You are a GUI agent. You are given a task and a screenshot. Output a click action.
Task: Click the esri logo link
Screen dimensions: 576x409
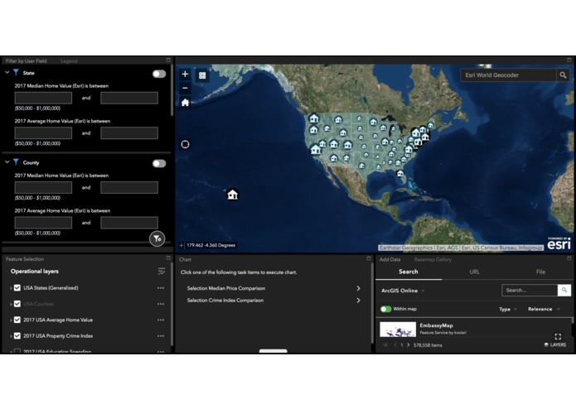[x=559, y=243]
